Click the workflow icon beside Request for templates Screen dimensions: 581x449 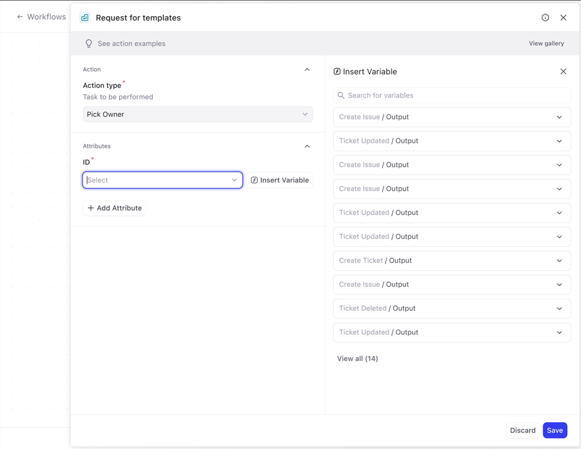click(84, 18)
